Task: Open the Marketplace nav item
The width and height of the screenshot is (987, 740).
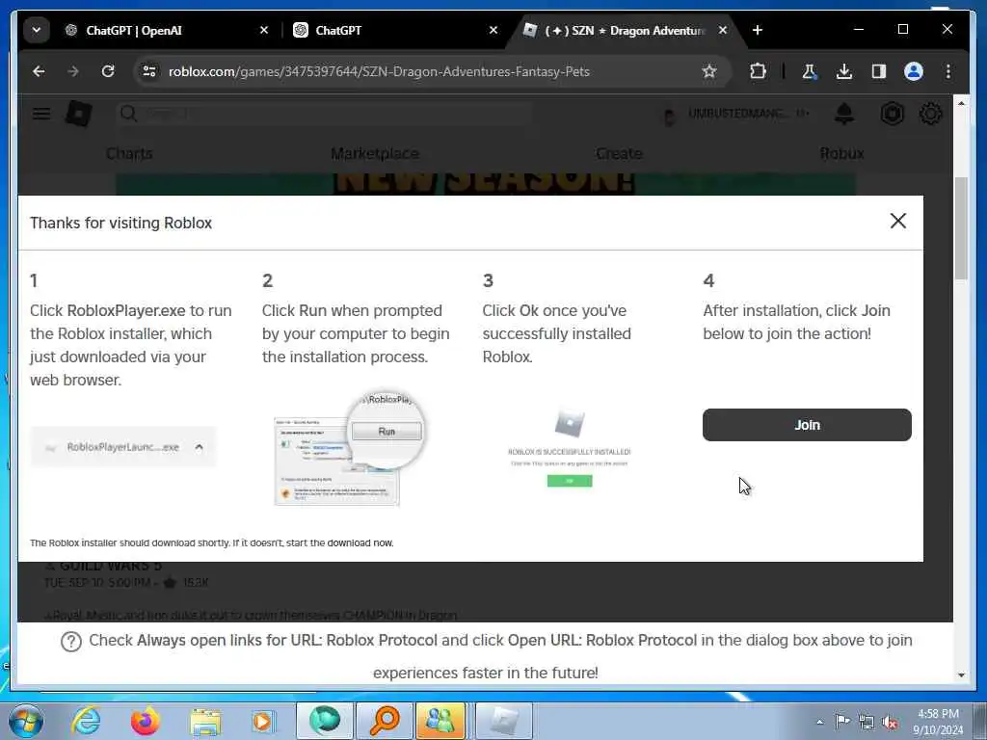Action: click(x=375, y=153)
